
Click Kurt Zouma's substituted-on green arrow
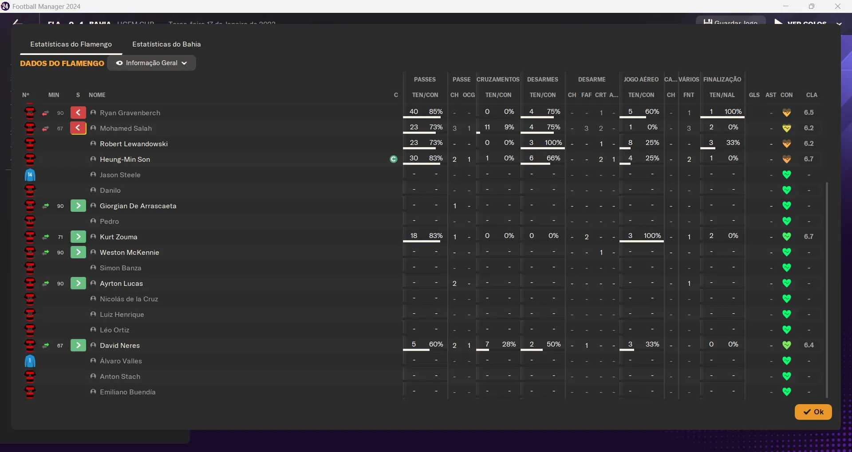coord(78,237)
